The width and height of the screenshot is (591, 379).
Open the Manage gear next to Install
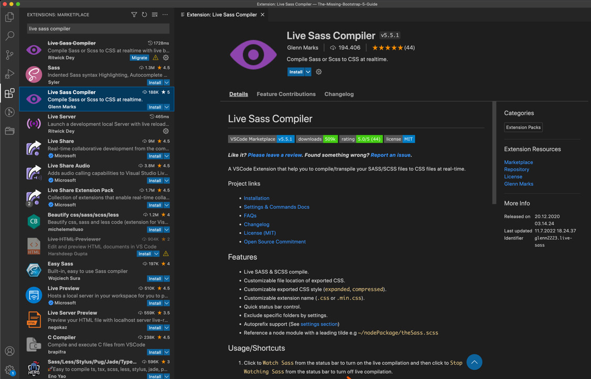[318, 72]
